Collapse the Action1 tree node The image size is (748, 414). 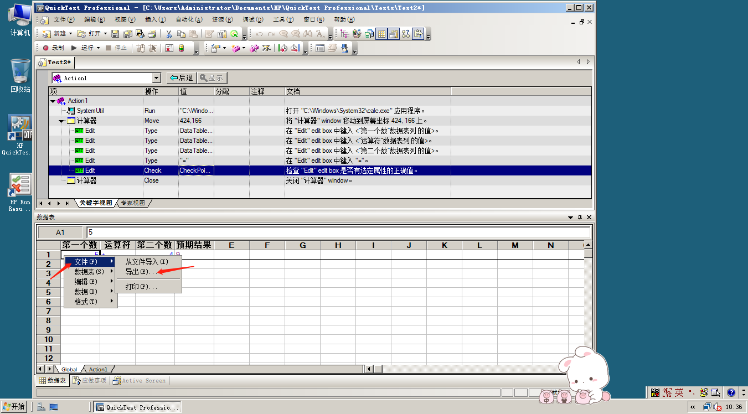53,101
